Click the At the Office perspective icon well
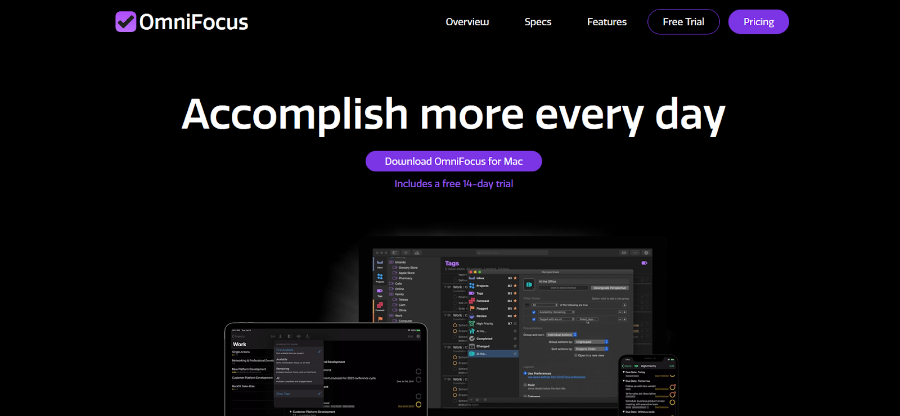Viewport: 900px width, 416px height. (x=529, y=284)
